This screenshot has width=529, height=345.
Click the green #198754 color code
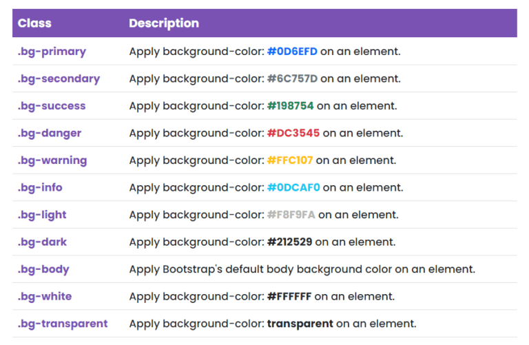pos(290,106)
